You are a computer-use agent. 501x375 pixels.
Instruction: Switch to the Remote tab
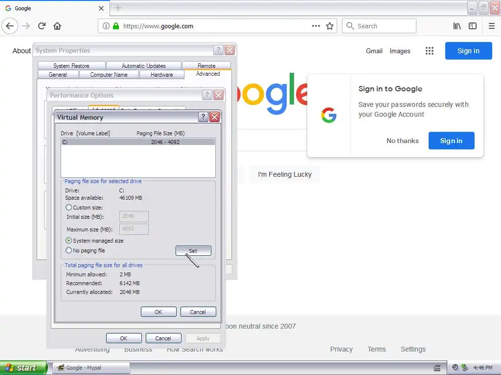coord(206,65)
